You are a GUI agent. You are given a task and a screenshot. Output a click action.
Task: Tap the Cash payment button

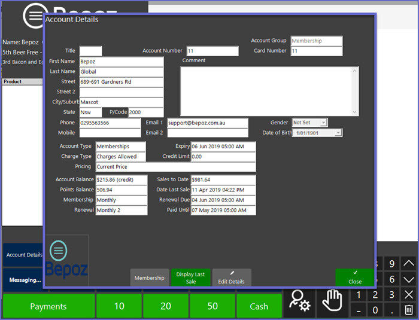click(x=259, y=306)
